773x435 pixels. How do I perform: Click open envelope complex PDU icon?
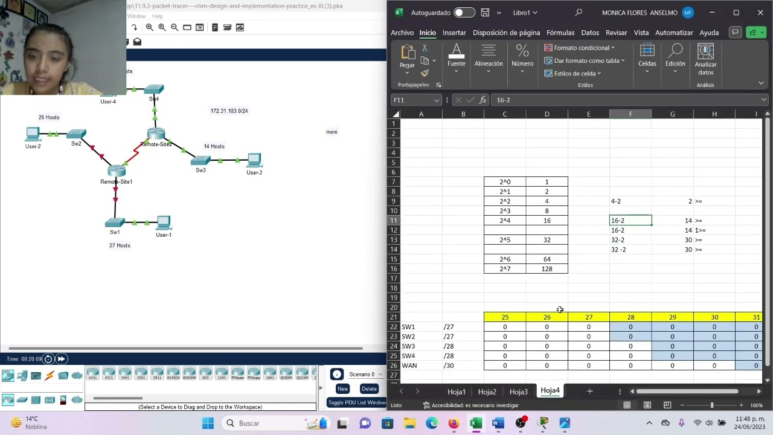point(137,42)
